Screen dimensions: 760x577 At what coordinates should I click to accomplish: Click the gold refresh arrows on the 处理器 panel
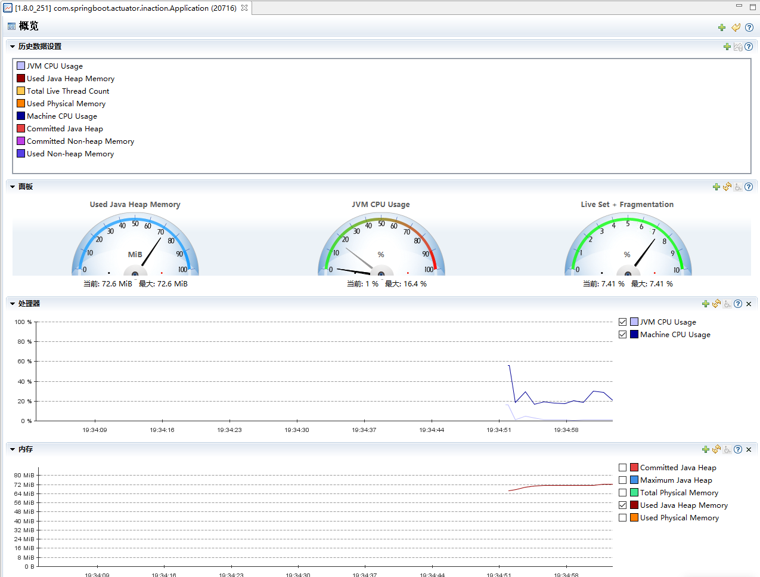(716, 304)
